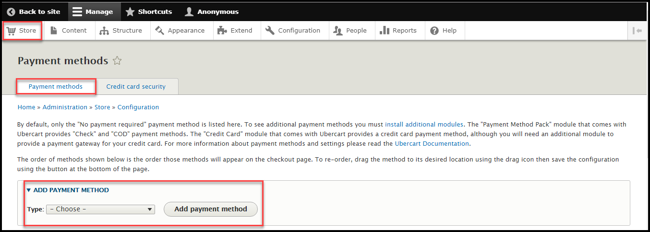The width and height of the screenshot is (650, 232).
Task: Open the Content menu label
Action: point(74,30)
